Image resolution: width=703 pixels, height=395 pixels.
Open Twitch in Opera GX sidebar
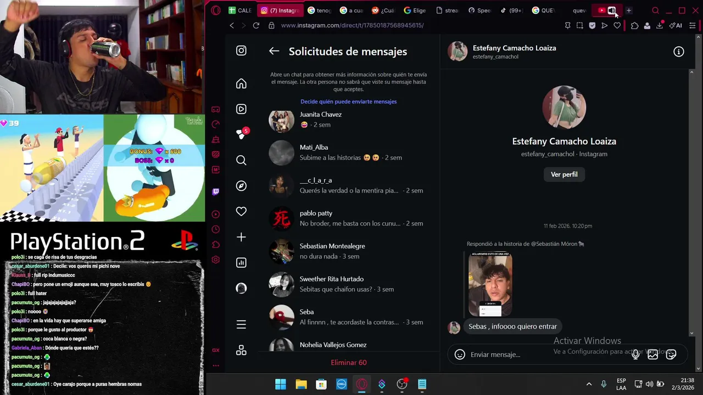click(x=215, y=192)
